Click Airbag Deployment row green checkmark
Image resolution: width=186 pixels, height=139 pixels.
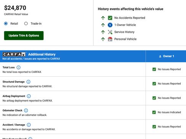click(x=154, y=98)
